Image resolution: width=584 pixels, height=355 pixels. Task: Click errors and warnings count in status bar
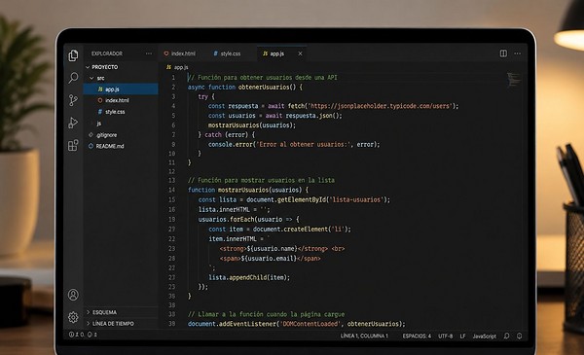click(83, 335)
